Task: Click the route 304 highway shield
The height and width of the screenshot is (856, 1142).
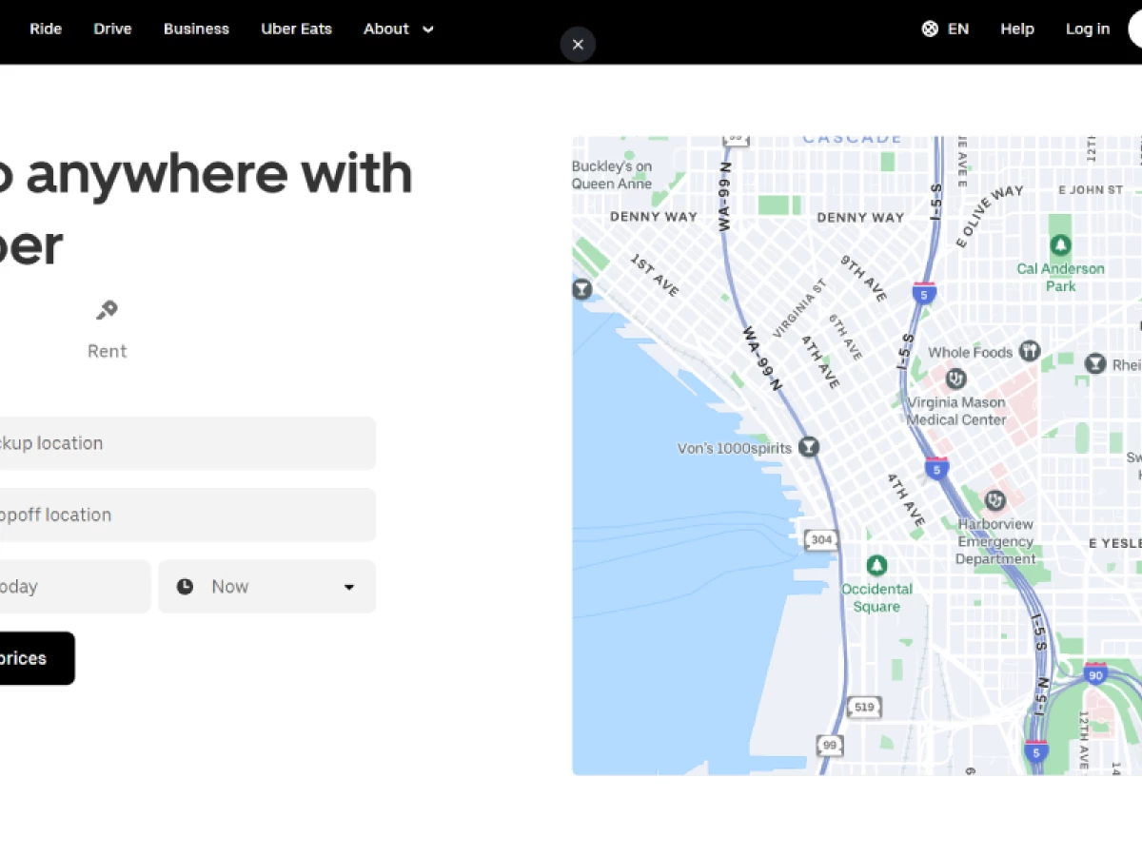Action: [821, 540]
